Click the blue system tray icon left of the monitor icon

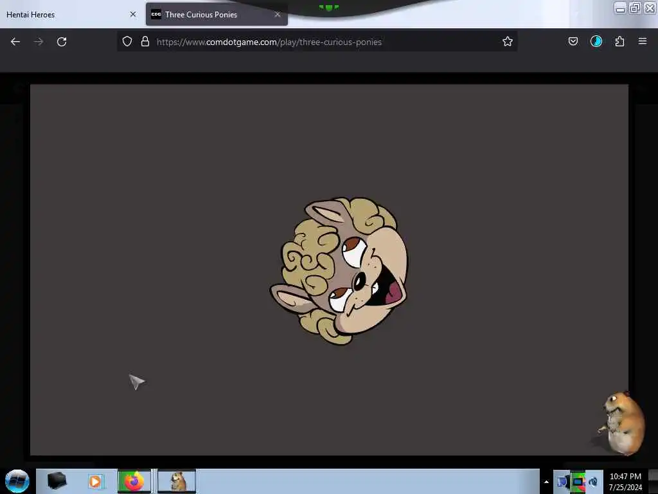[562, 482]
